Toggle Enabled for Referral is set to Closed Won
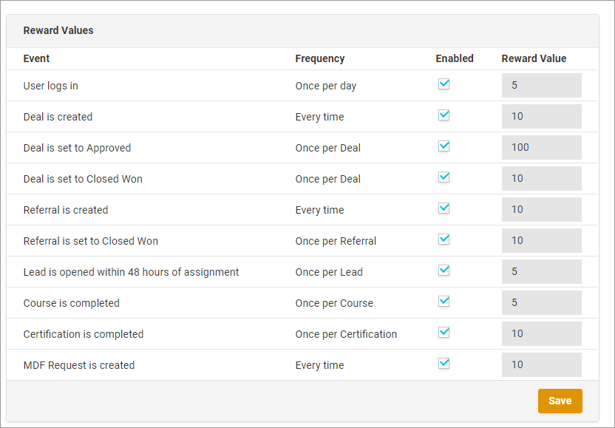 (x=444, y=239)
